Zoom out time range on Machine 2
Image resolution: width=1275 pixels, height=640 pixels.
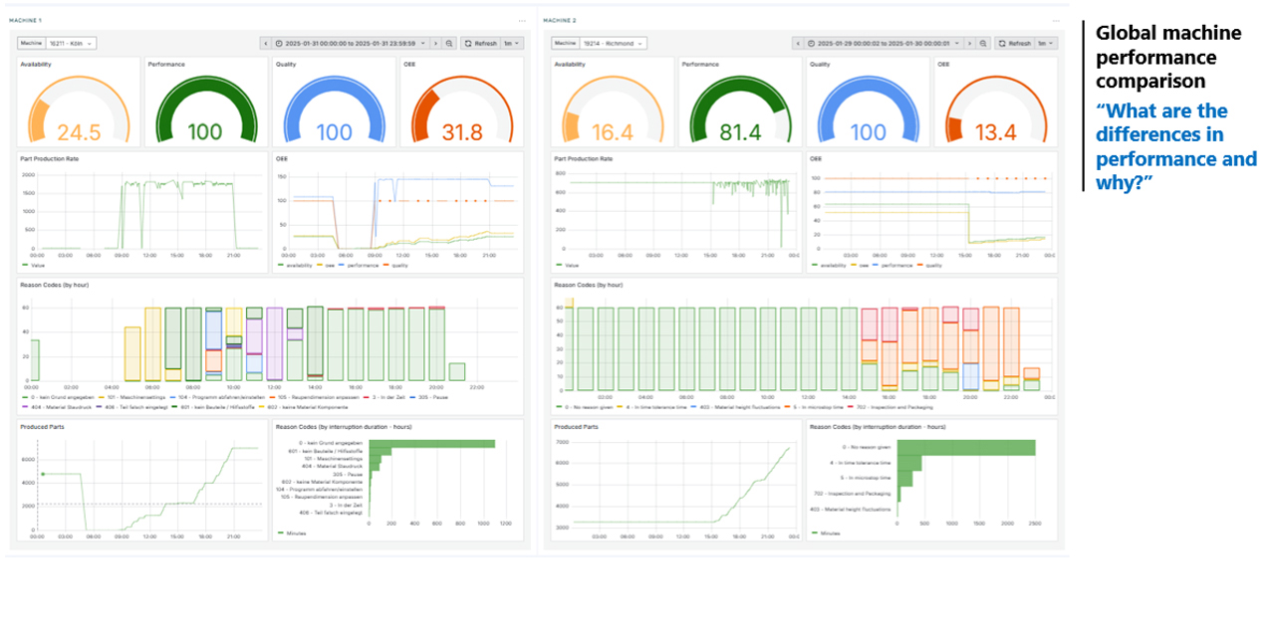coord(983,44)
